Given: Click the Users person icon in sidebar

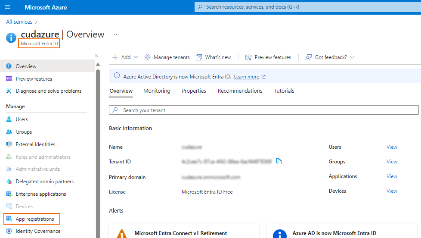Looking at the screenshot, I should (9, 119).
